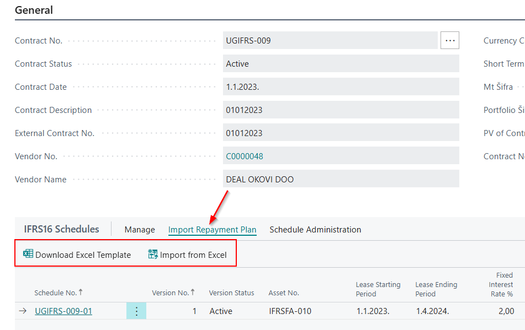Click the Vendor Name field DEAL OKOVI DOO
Image resolution: width=525 pixels, height=330 pixels.
click(x=341, y=180)
